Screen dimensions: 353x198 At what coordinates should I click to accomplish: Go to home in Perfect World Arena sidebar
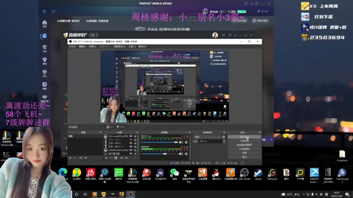point(45,23)
